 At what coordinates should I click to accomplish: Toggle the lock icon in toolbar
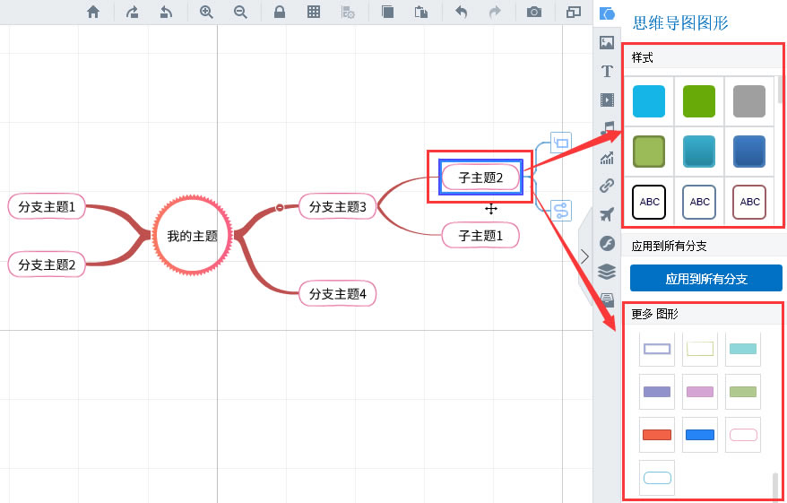pos(280,12)
